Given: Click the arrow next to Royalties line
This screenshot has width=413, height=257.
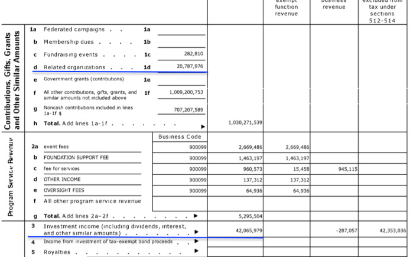Looking at the screenshot, I should pos(196,252).
